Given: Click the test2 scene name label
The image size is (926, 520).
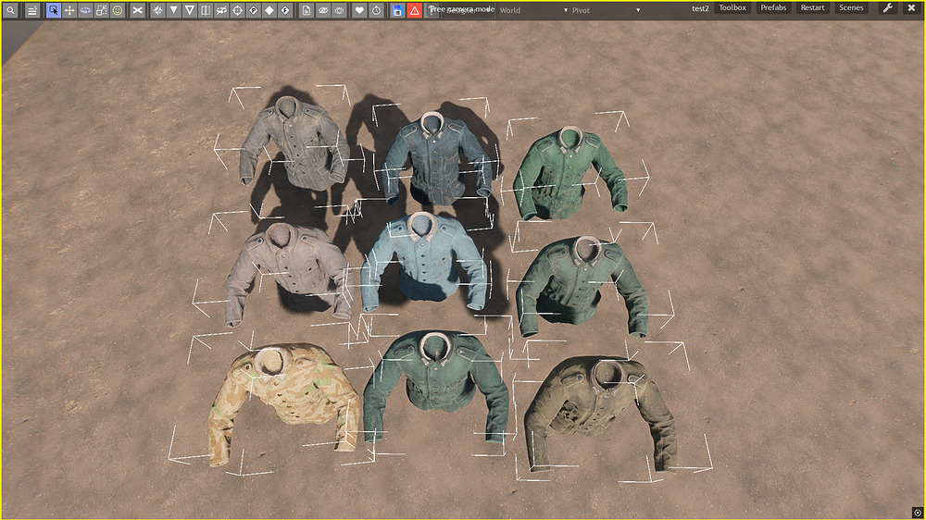Looking at the screenshot, I should click(x=700, y=8).
